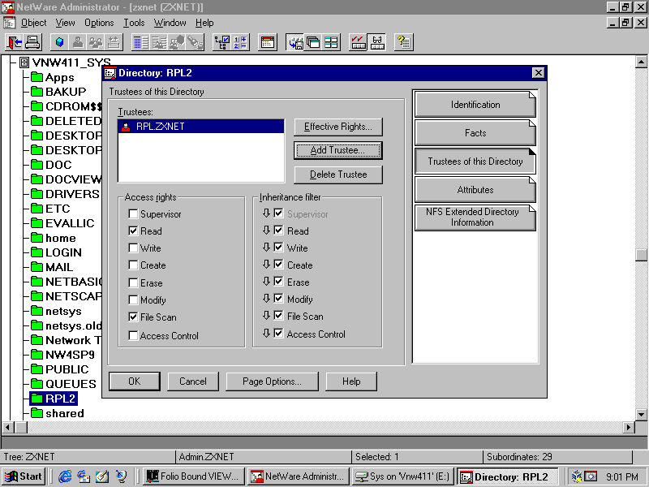Click the vertical scrollbar down arrow
The width and height of the screenshot is (649, 487).
pos(641,414)
